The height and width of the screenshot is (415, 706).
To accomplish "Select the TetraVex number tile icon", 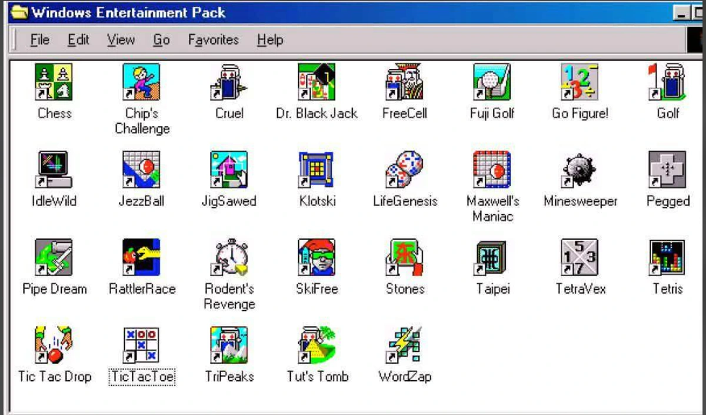I will pos(580,258).
